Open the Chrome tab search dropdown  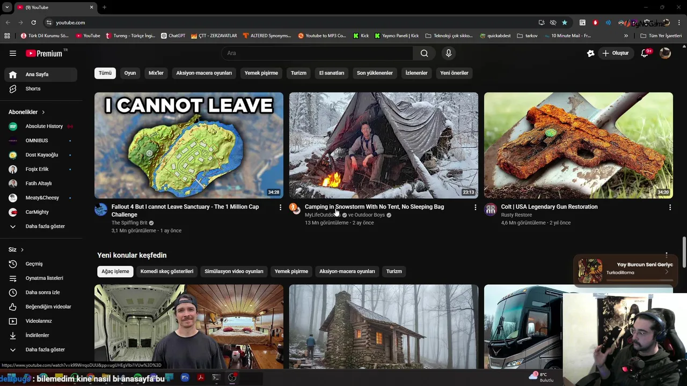pyautogui.click(x=7, y=8)
